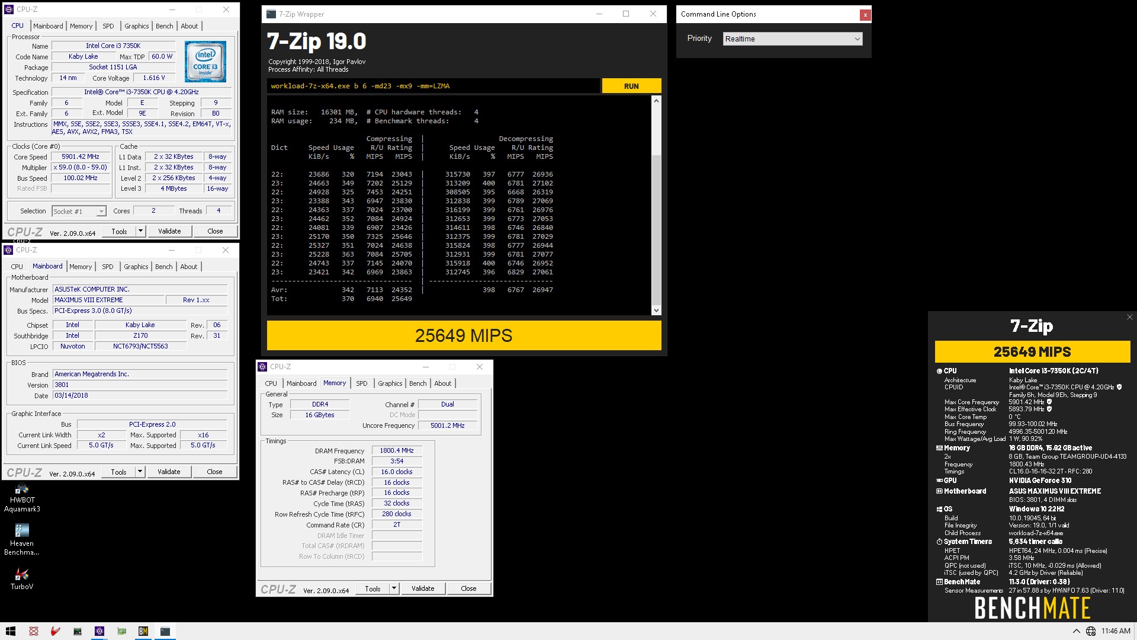Click Tools button in the Memory CPU-Z window
The image size is (1137, 640).
coord(372,588)
